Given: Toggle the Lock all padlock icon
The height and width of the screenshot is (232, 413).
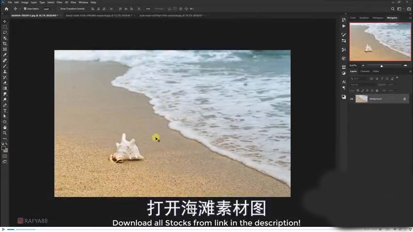Looking at the screenshot, I should (x=377, y=90).
